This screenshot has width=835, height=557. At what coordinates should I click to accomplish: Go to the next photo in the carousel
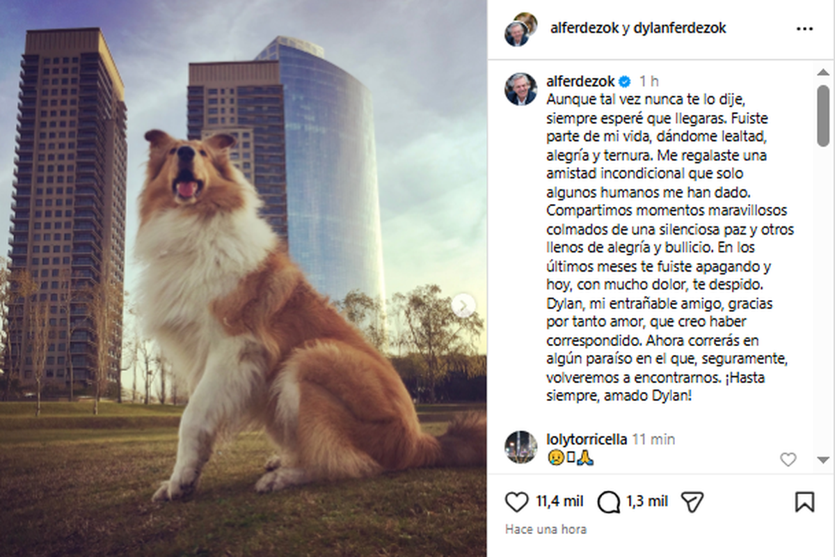[463, 305]
